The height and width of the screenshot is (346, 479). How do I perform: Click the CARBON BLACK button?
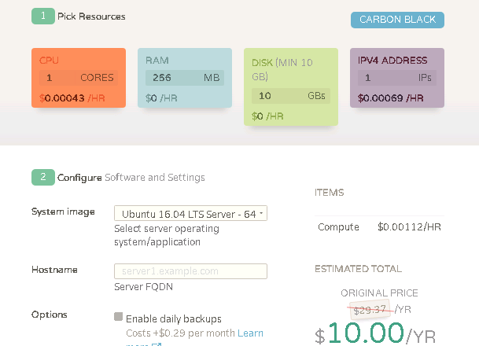397,20
